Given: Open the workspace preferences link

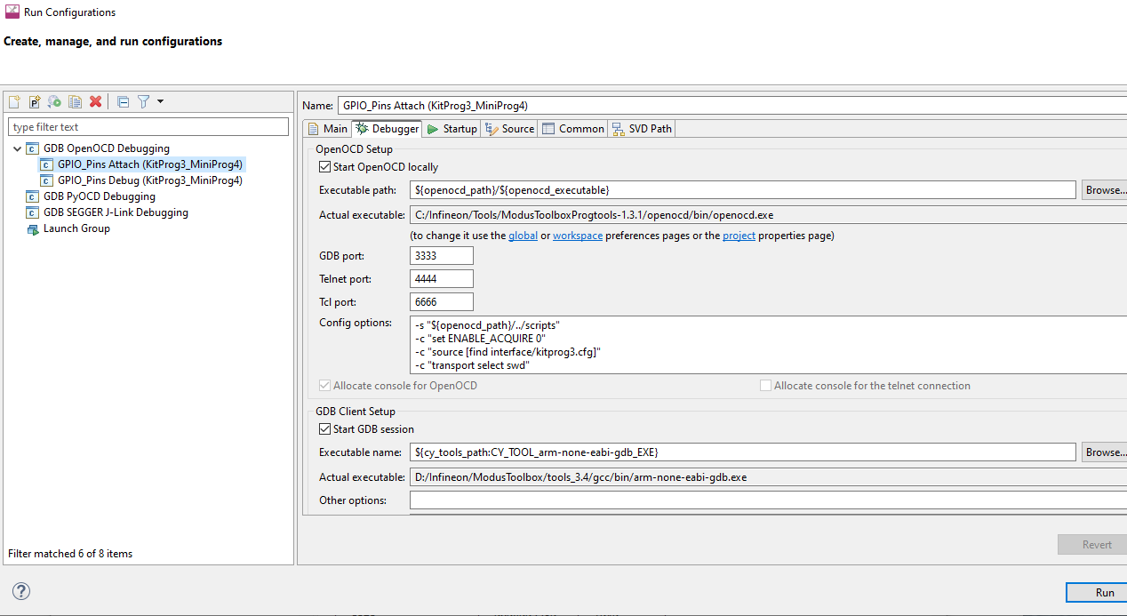Looking at the screenshot, I should tap(578, 236).
